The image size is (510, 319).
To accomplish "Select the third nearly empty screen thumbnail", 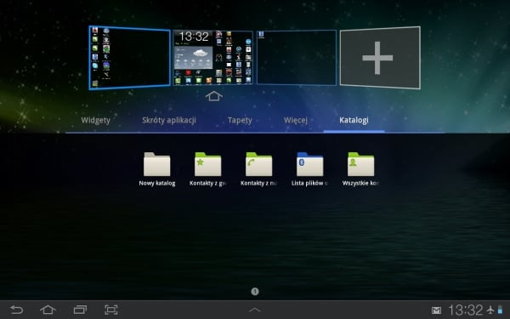I will coord(297,58).
